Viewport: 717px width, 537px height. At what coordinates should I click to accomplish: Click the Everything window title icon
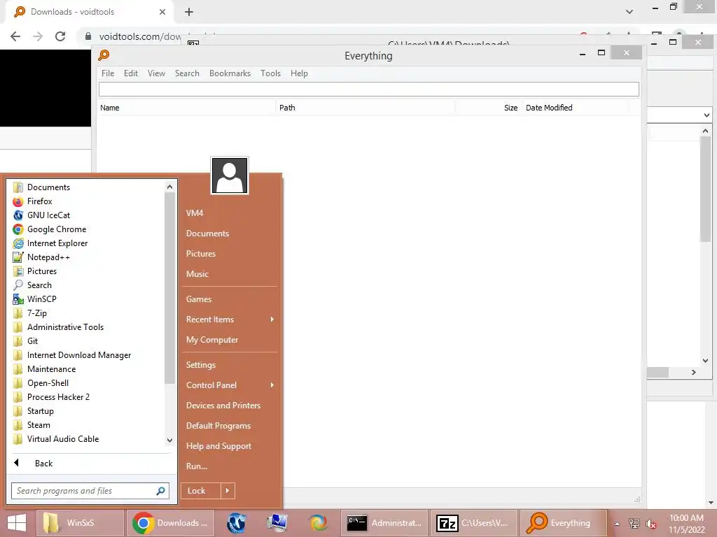pyautogui.click(x=104, y=55)
